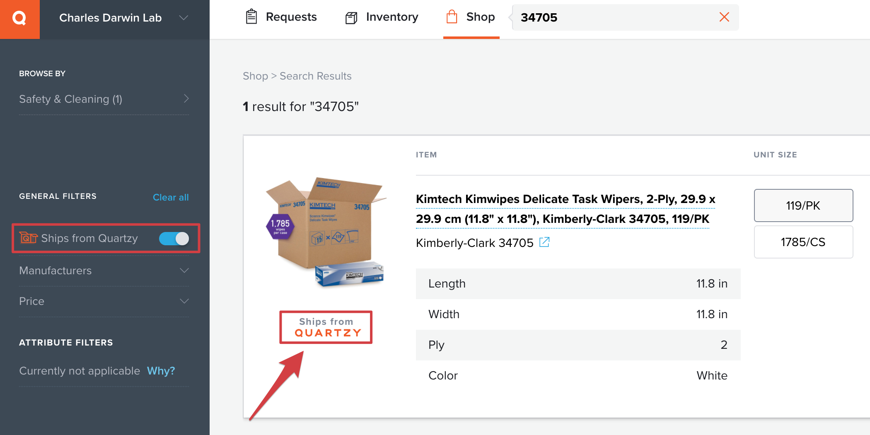Screen dimensions: 870x435
Task: Click the Quartzy logo icon
Action: (x=19, y=18)
